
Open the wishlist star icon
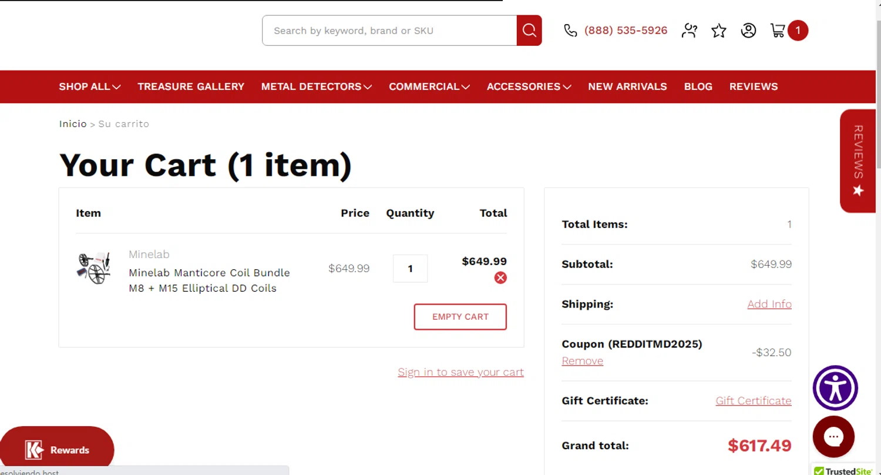pos(719,31)
